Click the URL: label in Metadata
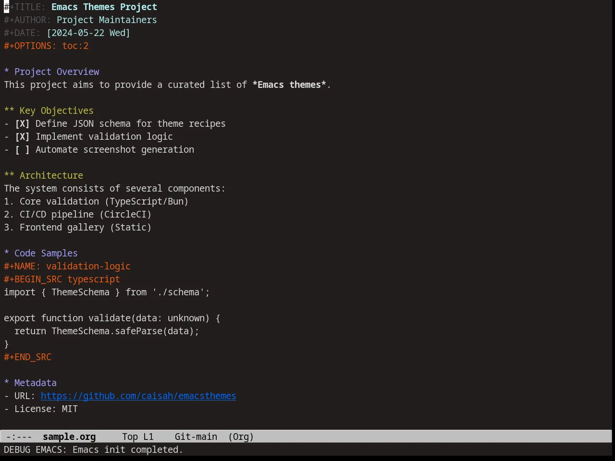This screenshot has width=615, height=461. point(25,396)
